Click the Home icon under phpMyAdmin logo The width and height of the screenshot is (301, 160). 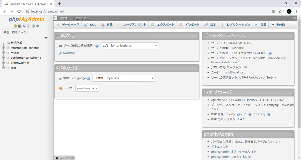tap(15, 26)
